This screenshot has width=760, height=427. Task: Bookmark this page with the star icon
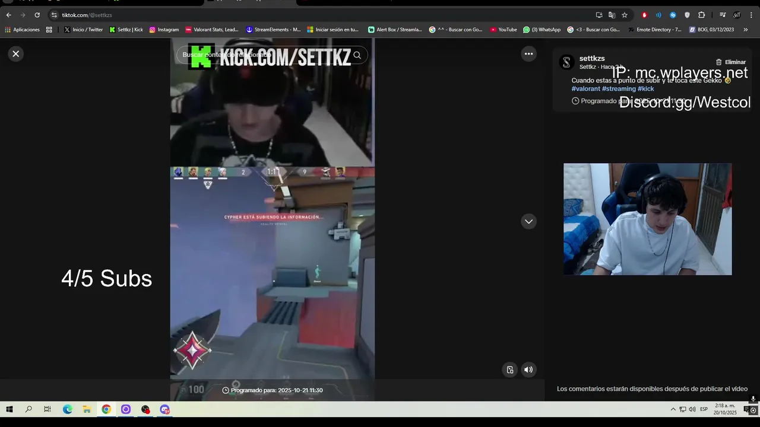tap(625, 15)
